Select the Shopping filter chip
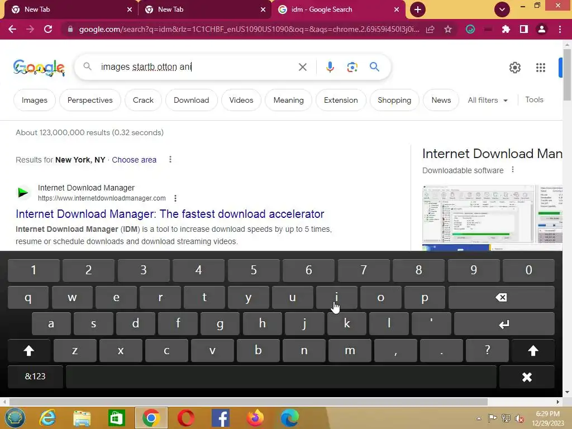 [394, 100]
